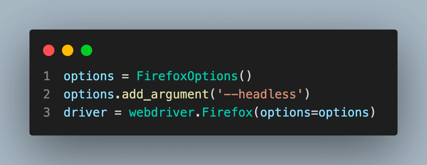Image resolution: width=427 pixels, height=165 pixels.
Task: Click the '--headless' string literal
Action: point(260,94)
